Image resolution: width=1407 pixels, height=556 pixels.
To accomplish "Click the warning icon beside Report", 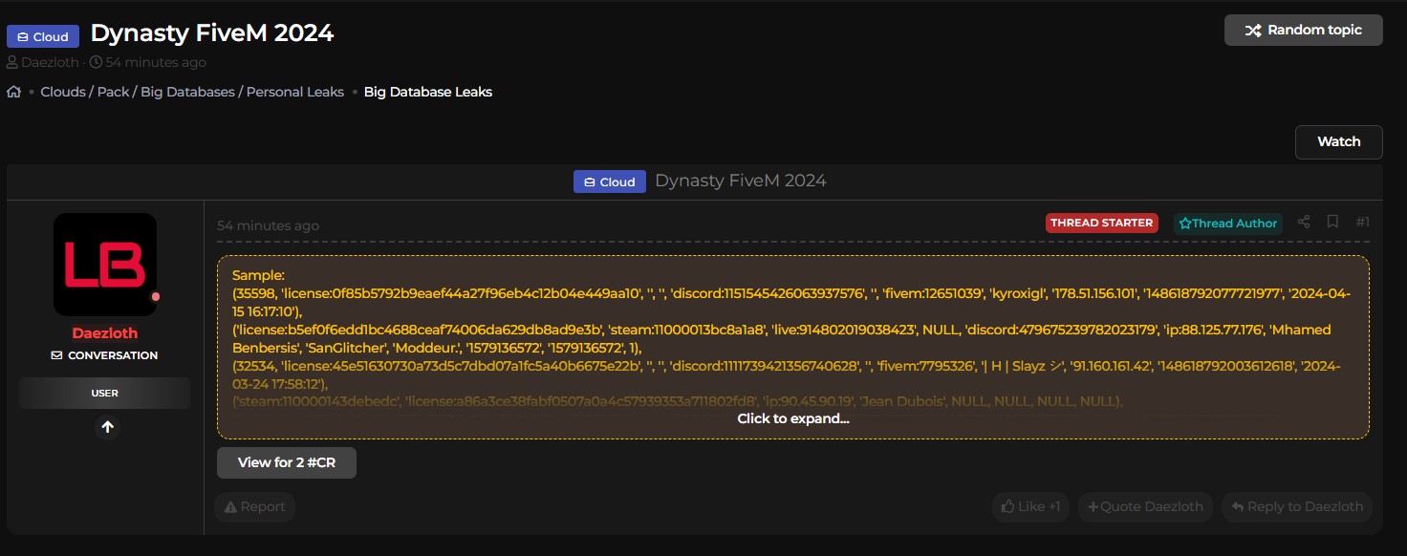I will click(x=230, y=506).
